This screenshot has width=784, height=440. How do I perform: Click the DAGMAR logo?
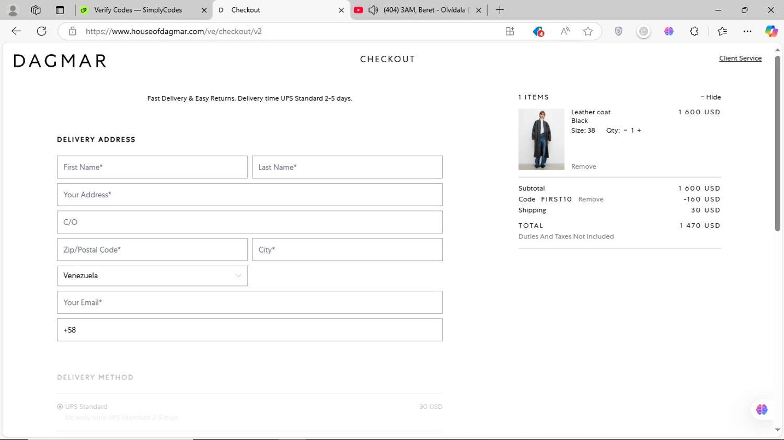tap(60, 61)
